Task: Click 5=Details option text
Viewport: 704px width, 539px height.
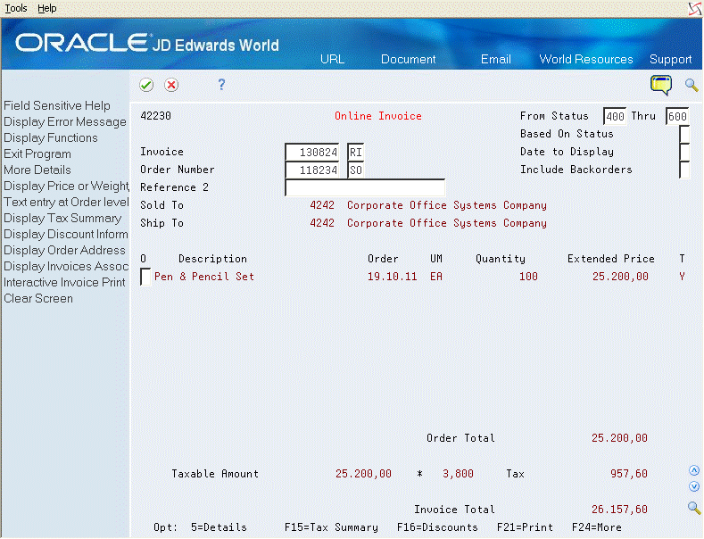Action: pyautogui.click(x=219, y=527)
